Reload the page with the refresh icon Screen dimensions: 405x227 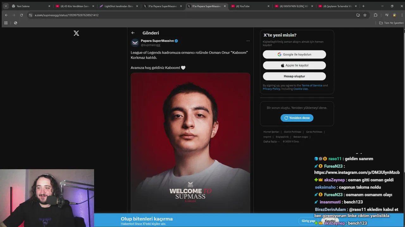pos(22,15)
